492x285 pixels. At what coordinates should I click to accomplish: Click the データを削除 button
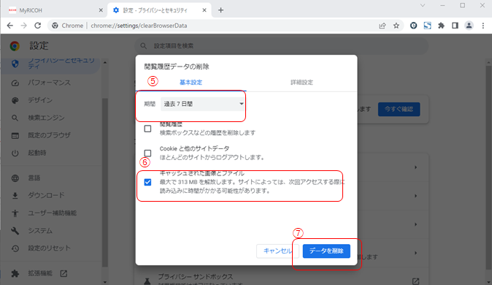click(x=326, y=251)
